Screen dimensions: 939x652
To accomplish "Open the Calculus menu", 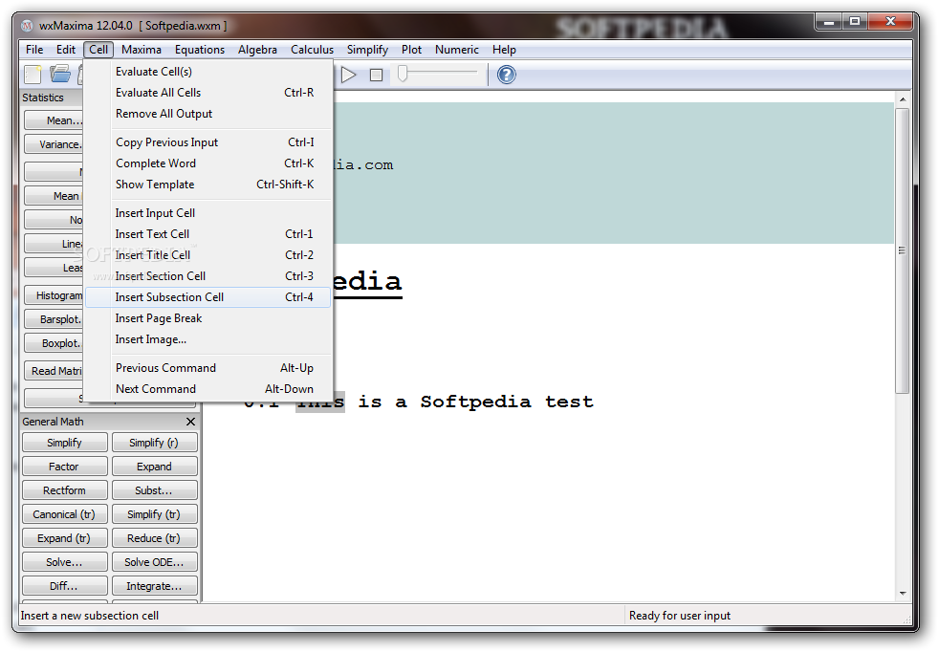I will coord(312,50).
